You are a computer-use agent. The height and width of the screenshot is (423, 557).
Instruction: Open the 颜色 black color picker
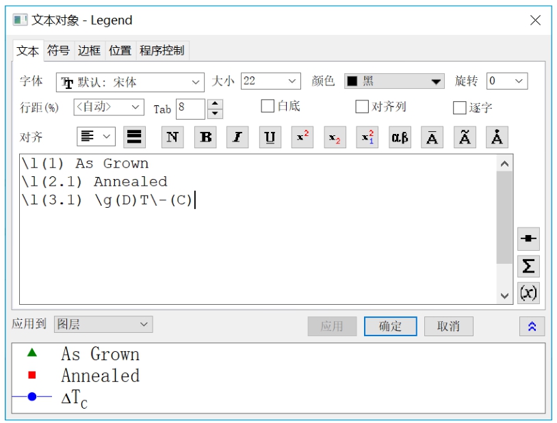click(x=394, y=81)
